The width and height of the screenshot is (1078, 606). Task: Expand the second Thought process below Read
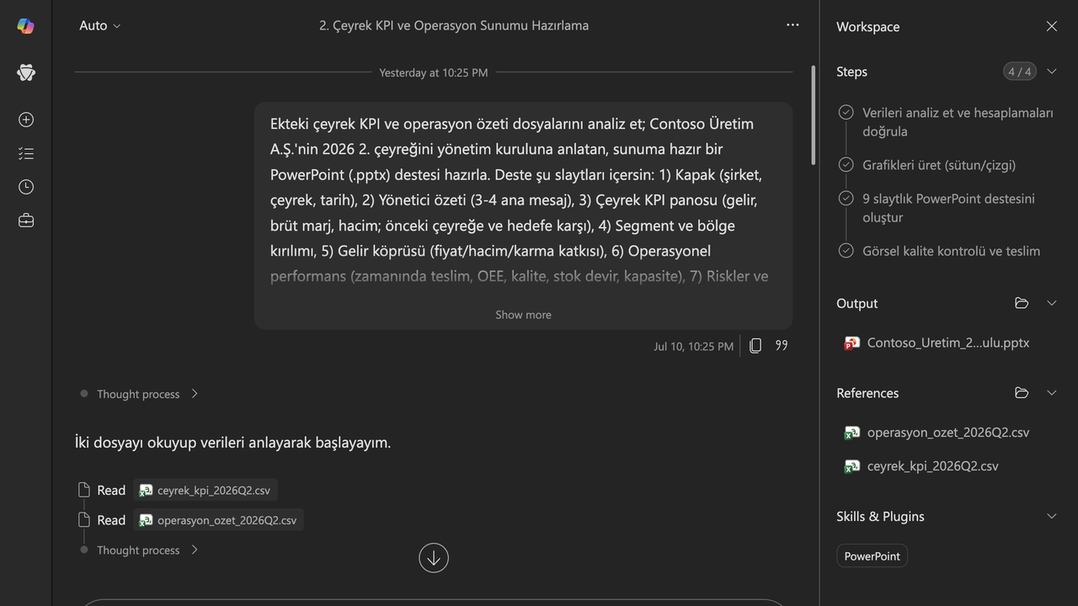pyautogui.click(x=147, y=550)
